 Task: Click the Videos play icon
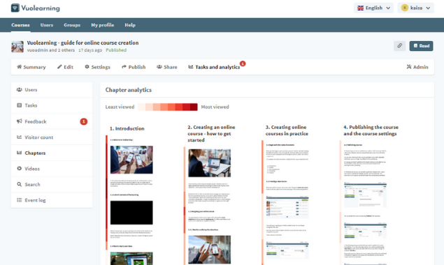20,168
